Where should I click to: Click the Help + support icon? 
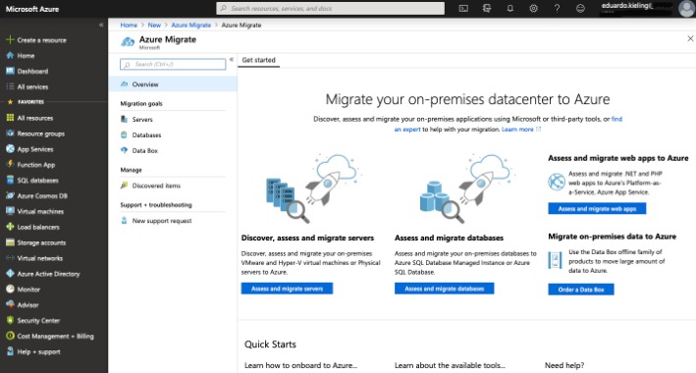tap(10, 351)
